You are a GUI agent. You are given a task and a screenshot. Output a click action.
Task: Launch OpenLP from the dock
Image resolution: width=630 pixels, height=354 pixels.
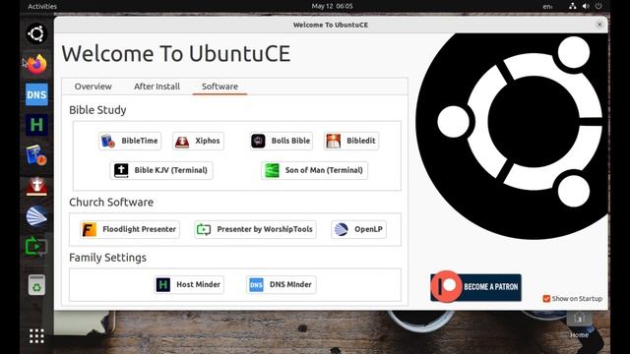coord(36,216)
